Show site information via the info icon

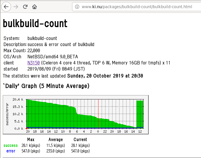coord(77,7)
